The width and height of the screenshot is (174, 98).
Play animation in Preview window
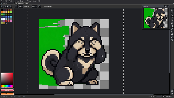167,6
